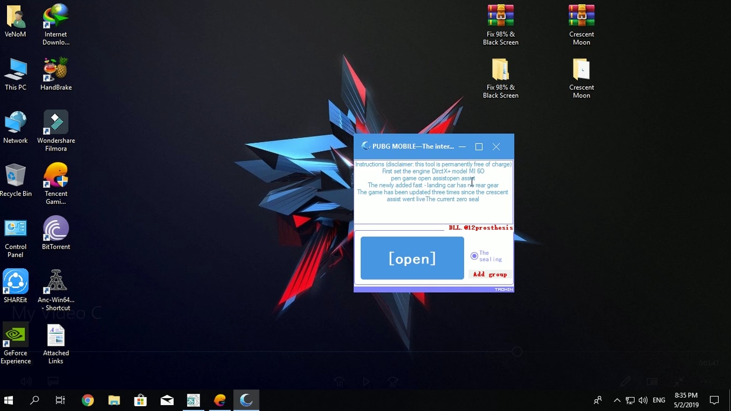Viewport: 731px width, 411px height.
Task: Launch Google Chrome from taskbar
Action: (x=87, y=400)
